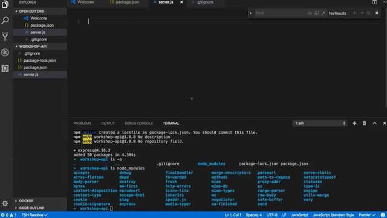This screenshot has width=387, height=218.
Task: Change indentation via Spaces: 4
Action: 254,215
